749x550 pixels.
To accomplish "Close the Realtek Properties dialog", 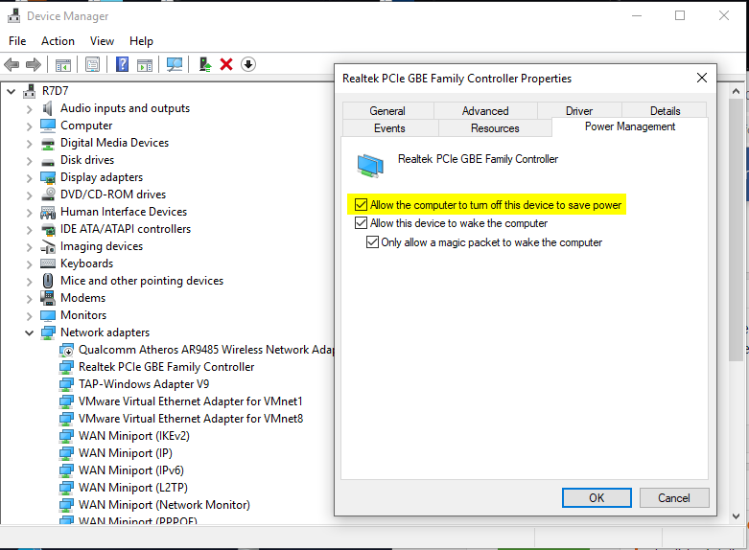I will pyautogui.click(x=702, y=78).
